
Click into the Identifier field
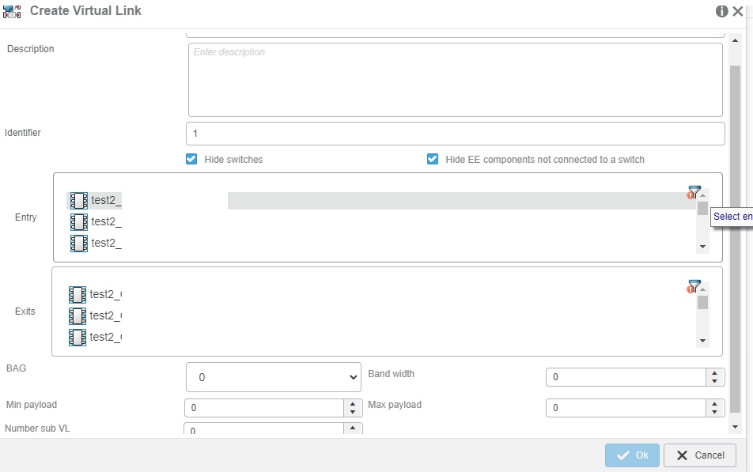[x=455, y=134]
